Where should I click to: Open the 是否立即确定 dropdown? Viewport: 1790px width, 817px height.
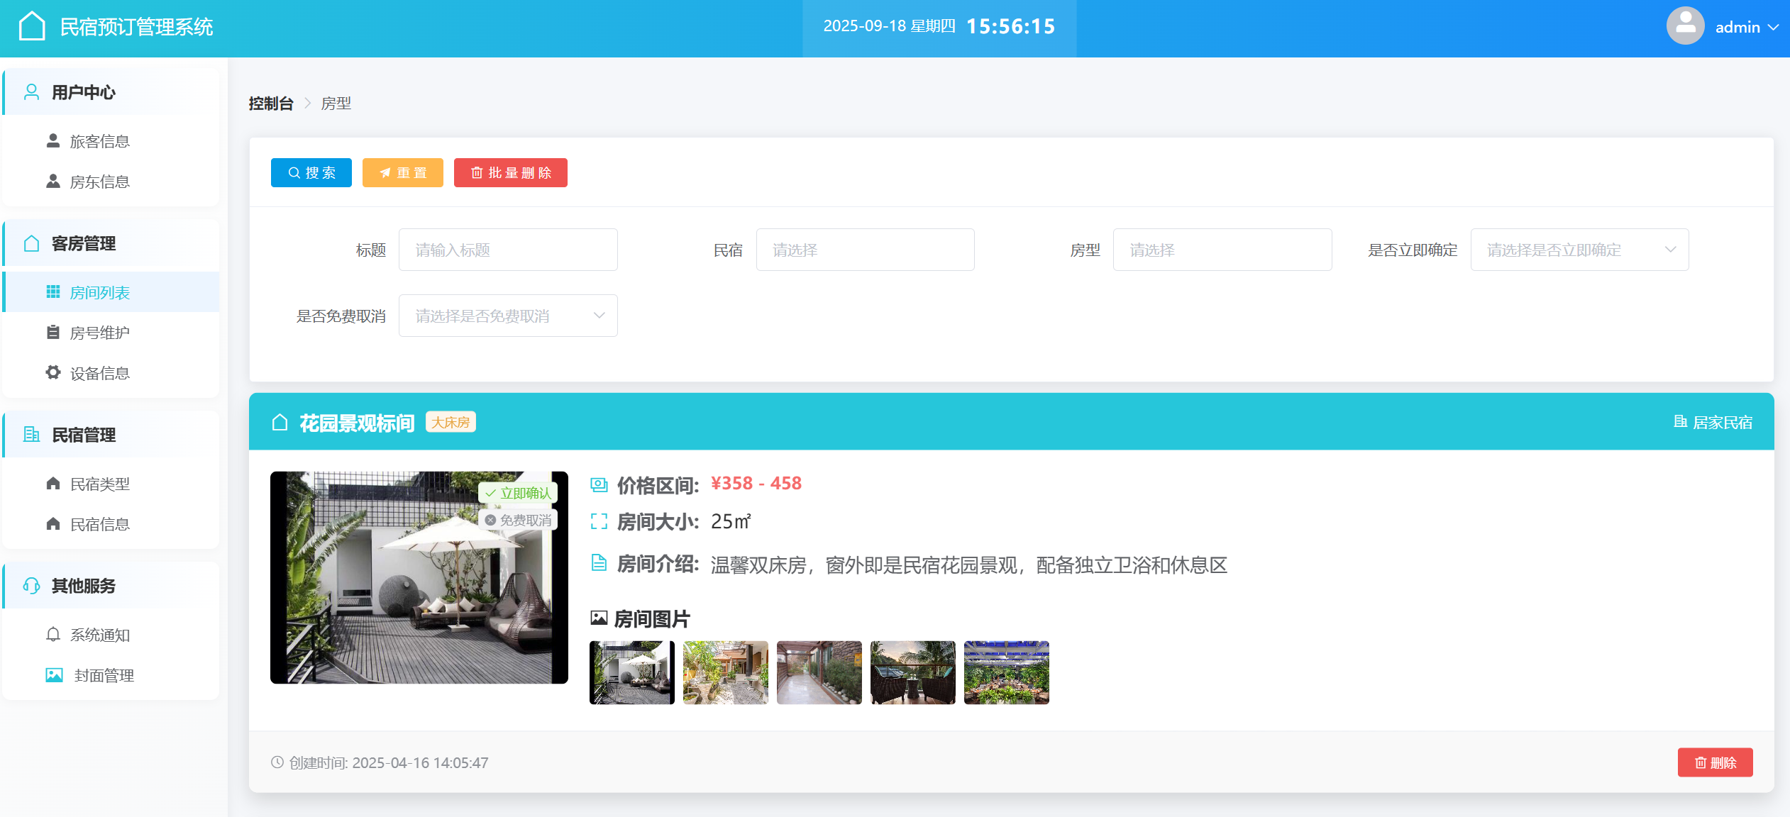tap(1580, 250)
